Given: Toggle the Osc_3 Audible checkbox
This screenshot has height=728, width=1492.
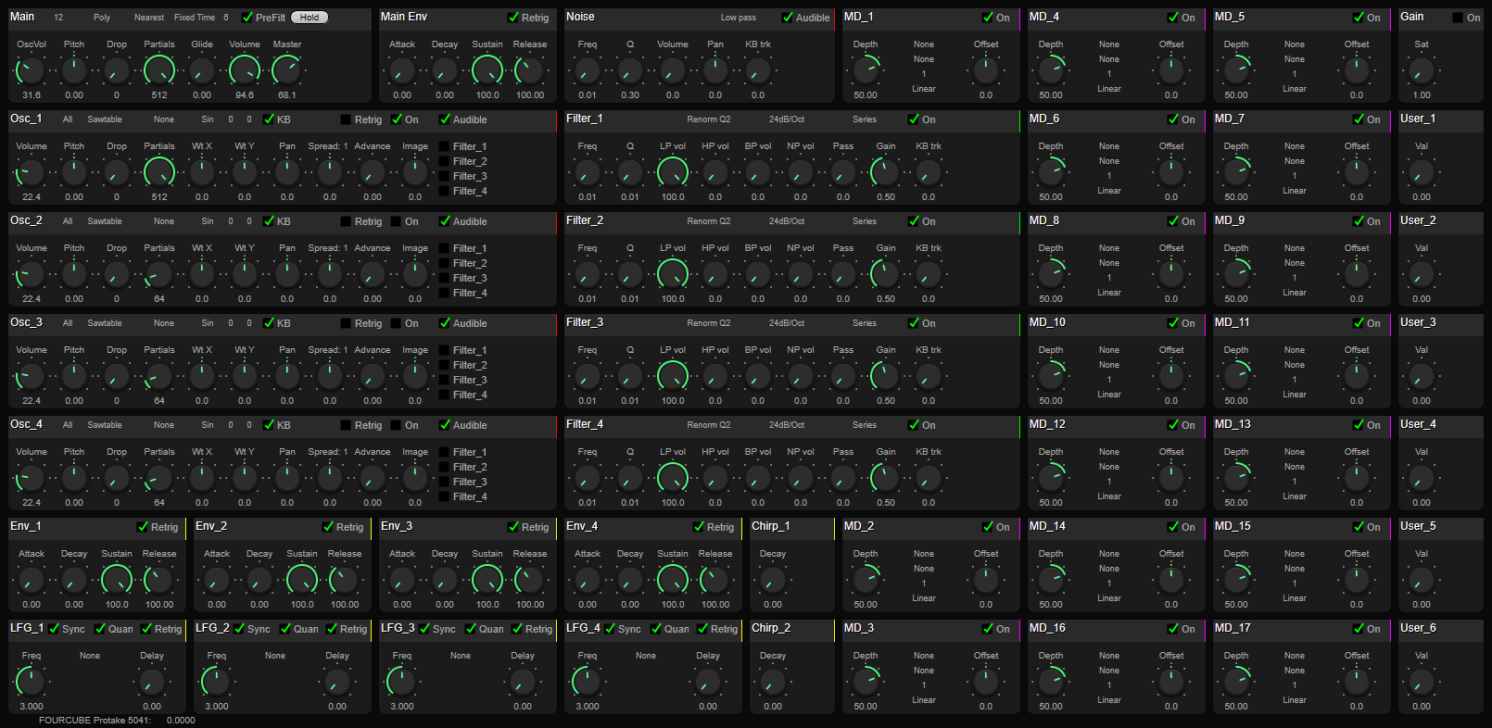Looking at the screenshot, I should [445, 323].
